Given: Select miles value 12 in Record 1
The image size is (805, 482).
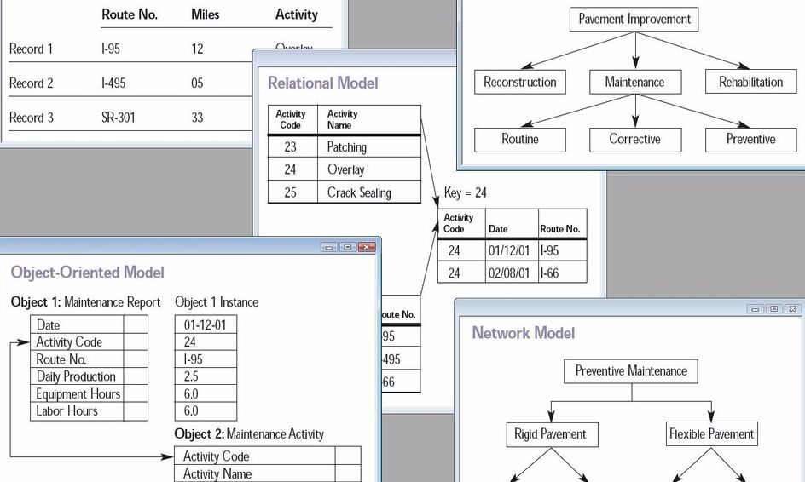Looking at the screenshot, I should [197, 49].
